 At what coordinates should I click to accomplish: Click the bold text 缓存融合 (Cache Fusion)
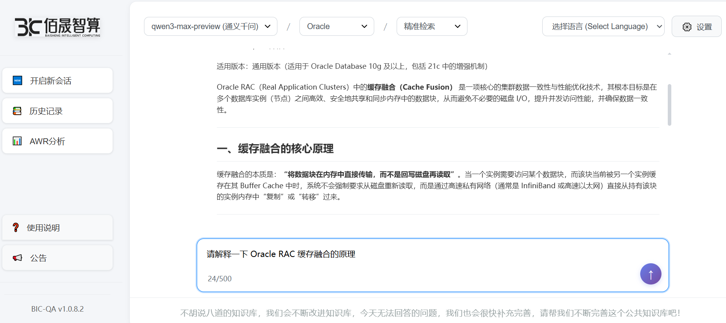(x=410, y=87)
